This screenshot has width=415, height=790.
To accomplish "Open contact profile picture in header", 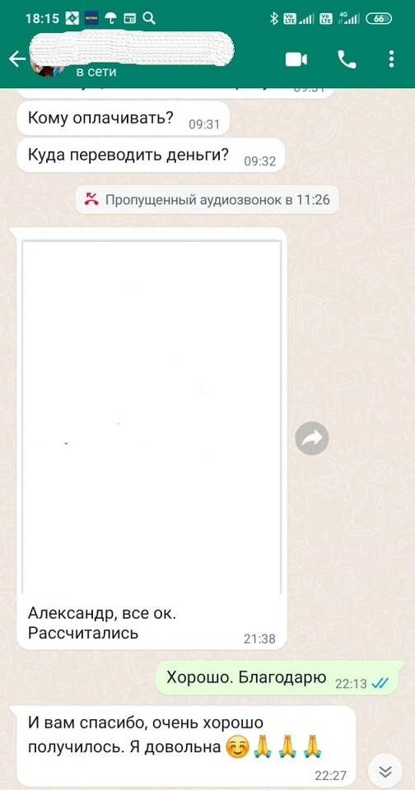I will pos(48,68).
